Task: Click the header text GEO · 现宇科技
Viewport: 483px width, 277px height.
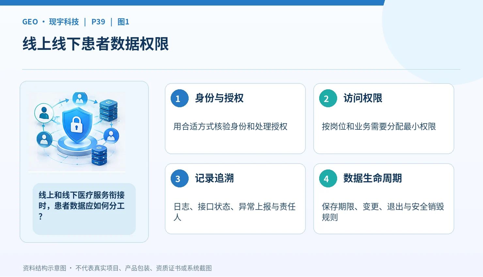Action: [x=51, y=22]
